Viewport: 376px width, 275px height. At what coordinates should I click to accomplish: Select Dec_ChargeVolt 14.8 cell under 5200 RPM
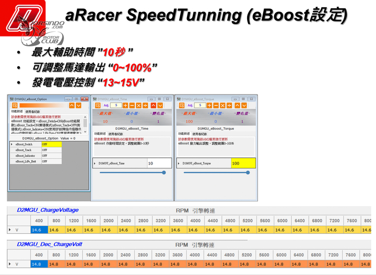click(x=246, y=264)
